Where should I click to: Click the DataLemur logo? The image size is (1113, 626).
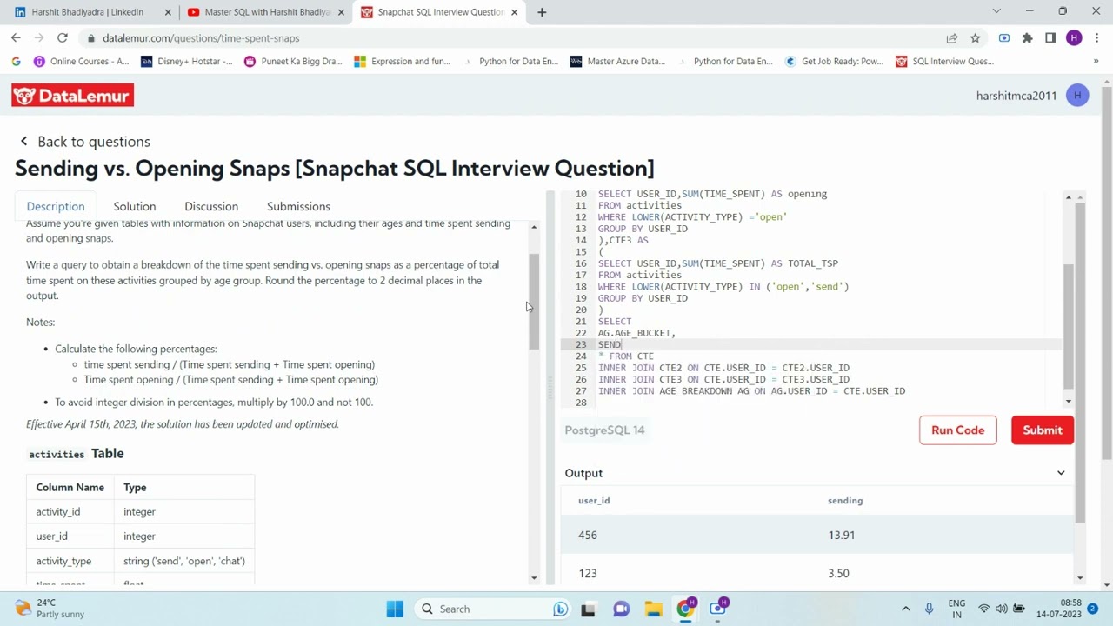(x=73, y=96)
